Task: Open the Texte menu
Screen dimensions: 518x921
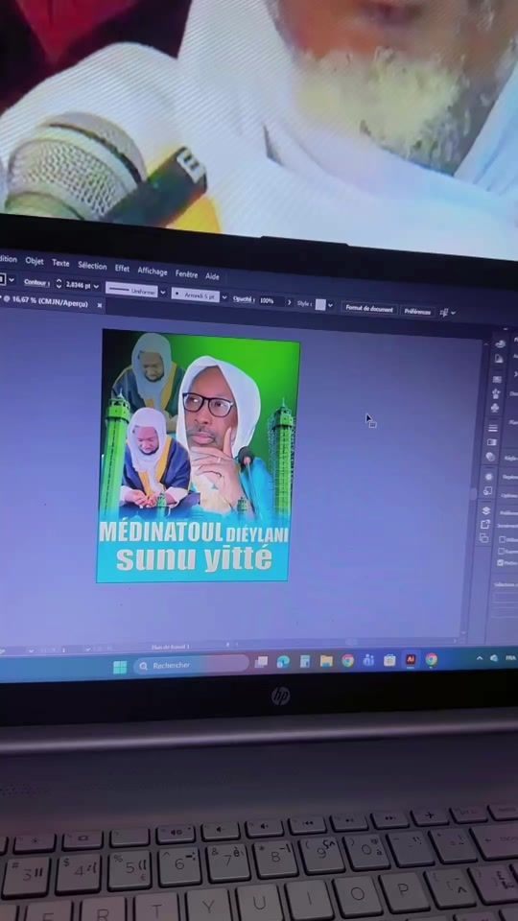Action: 60,263
